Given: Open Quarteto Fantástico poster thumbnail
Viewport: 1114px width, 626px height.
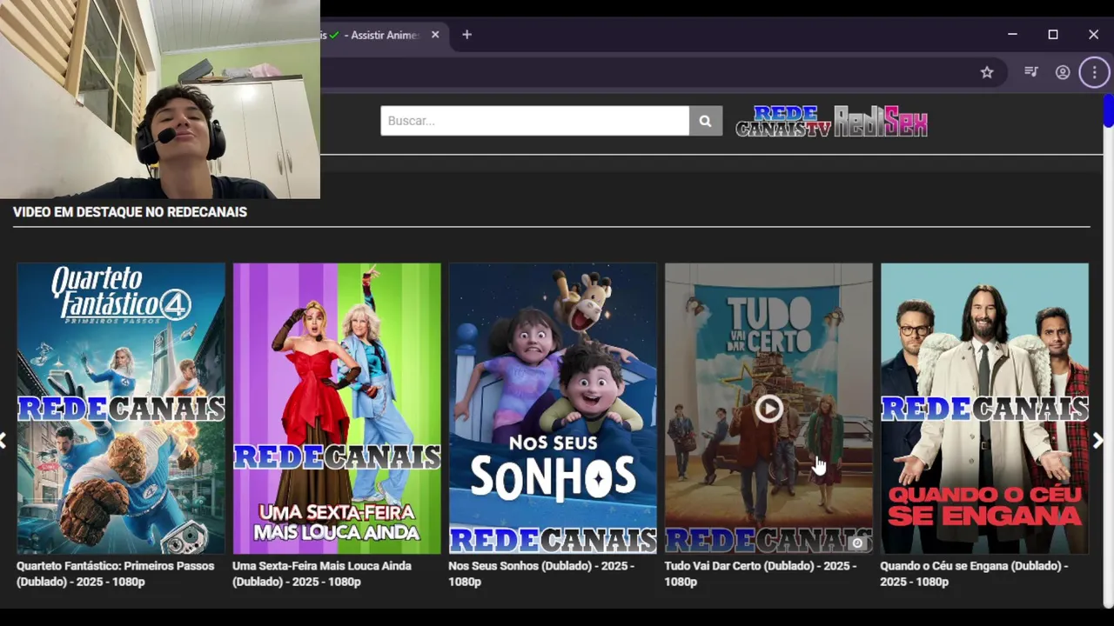Looking at the screenshot, I should click(x=121, y=409).
